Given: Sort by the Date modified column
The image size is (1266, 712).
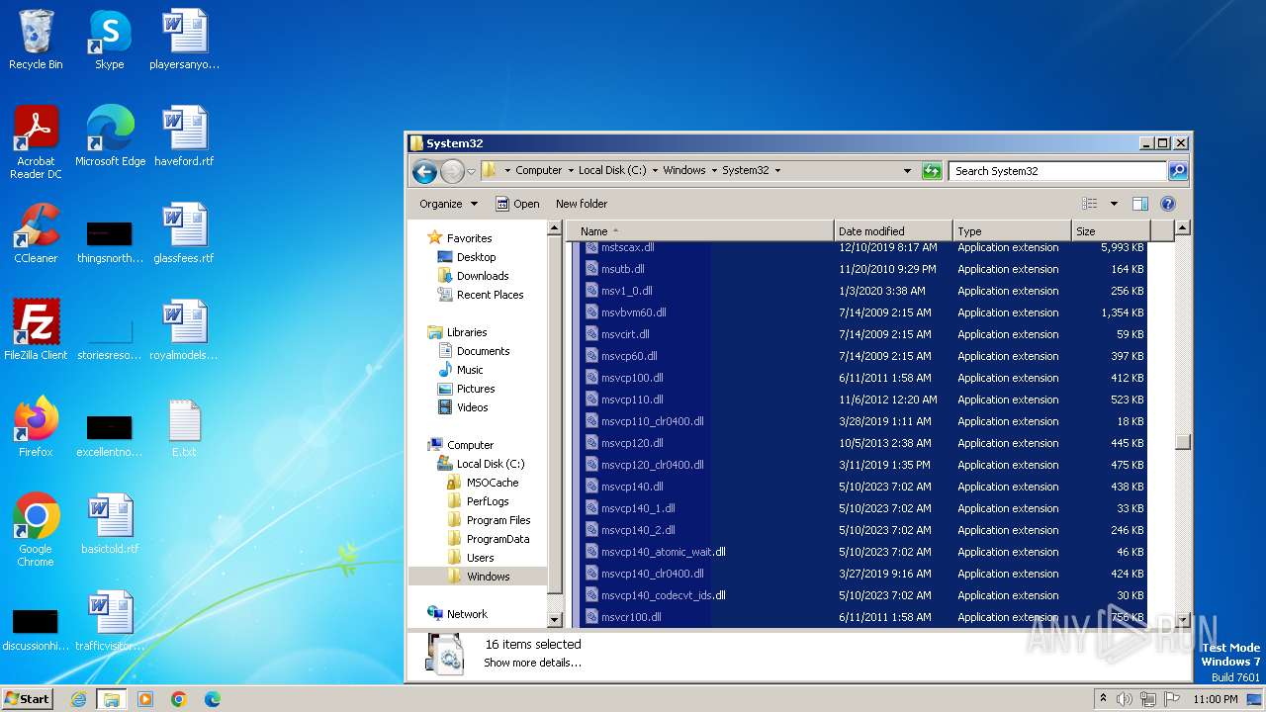Looking at the screenshot, I should [x=893, y=231].
